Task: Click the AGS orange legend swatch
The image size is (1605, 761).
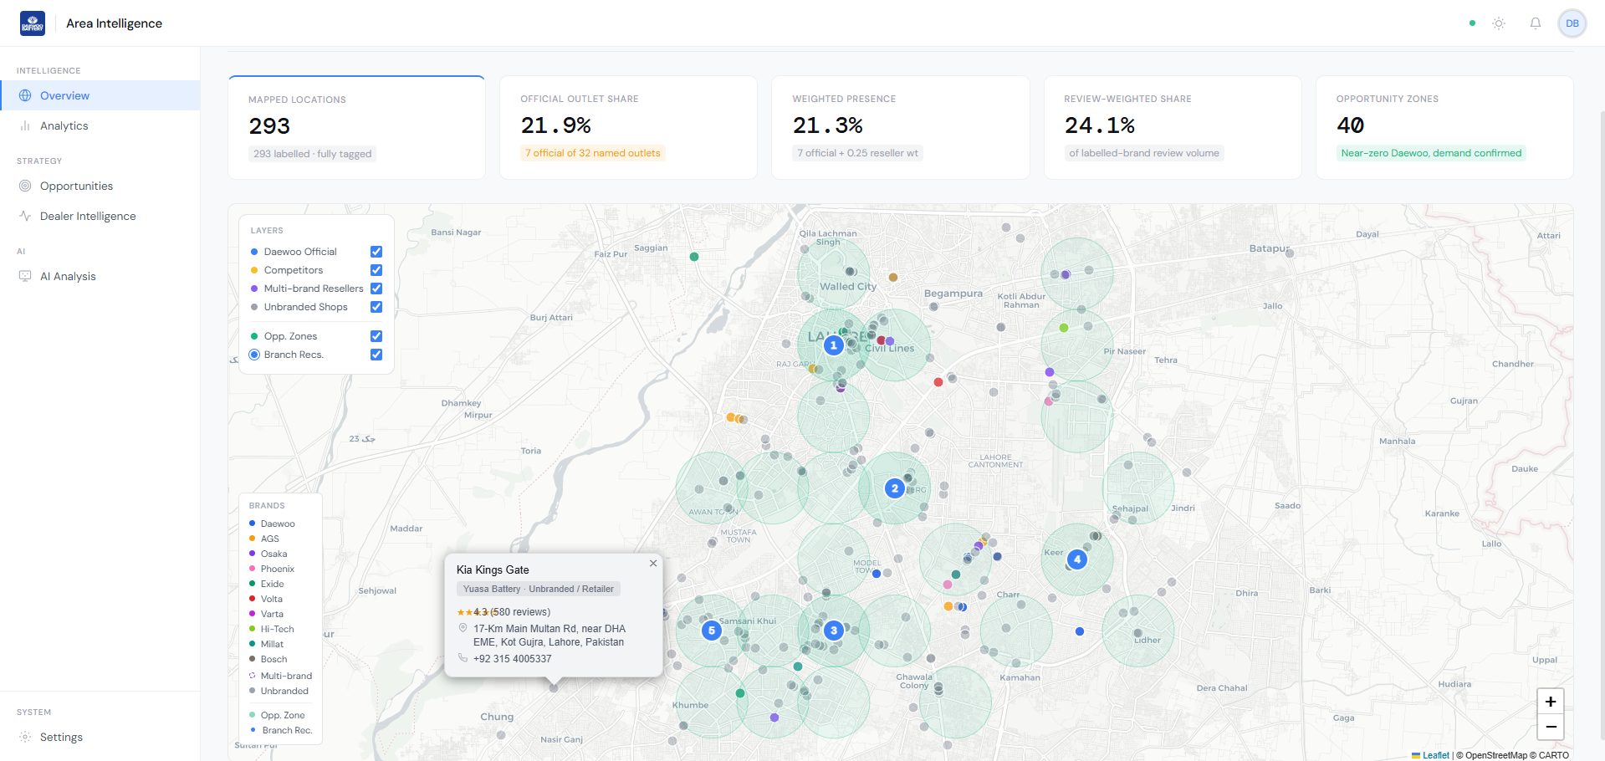Action: pos(252,539)
